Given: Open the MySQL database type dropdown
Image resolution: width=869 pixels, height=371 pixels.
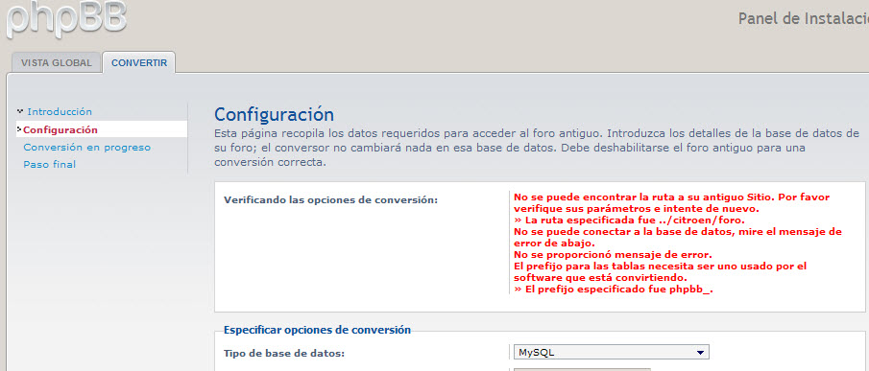Looking at the screenshot, I should pyautogui.click(x=611, y=352).
